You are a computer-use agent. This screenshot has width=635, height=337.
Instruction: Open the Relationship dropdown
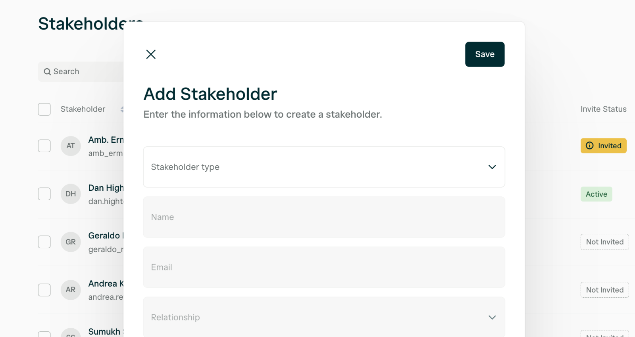pos(324,317)
